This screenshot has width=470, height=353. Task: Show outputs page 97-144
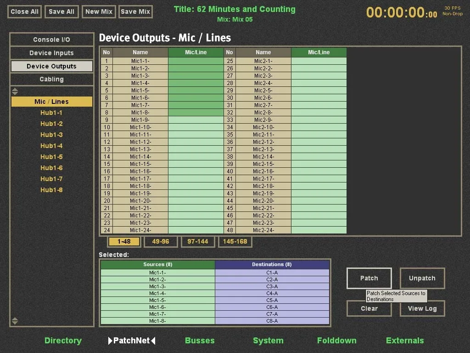click(197, 241)
